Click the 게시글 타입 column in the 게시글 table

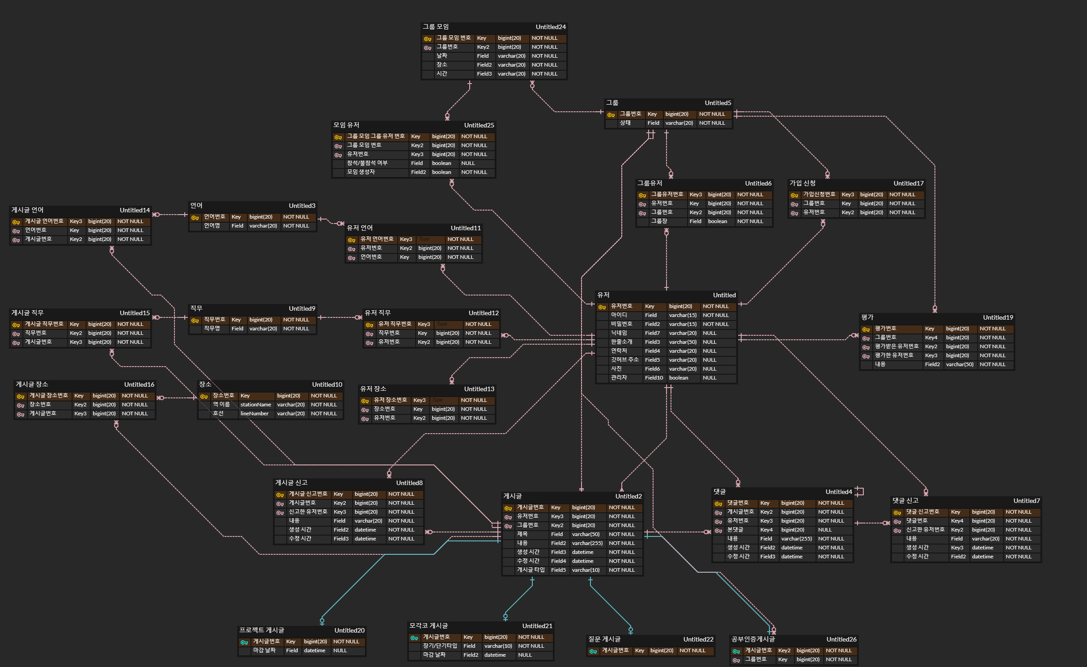(x=531, y=570)
